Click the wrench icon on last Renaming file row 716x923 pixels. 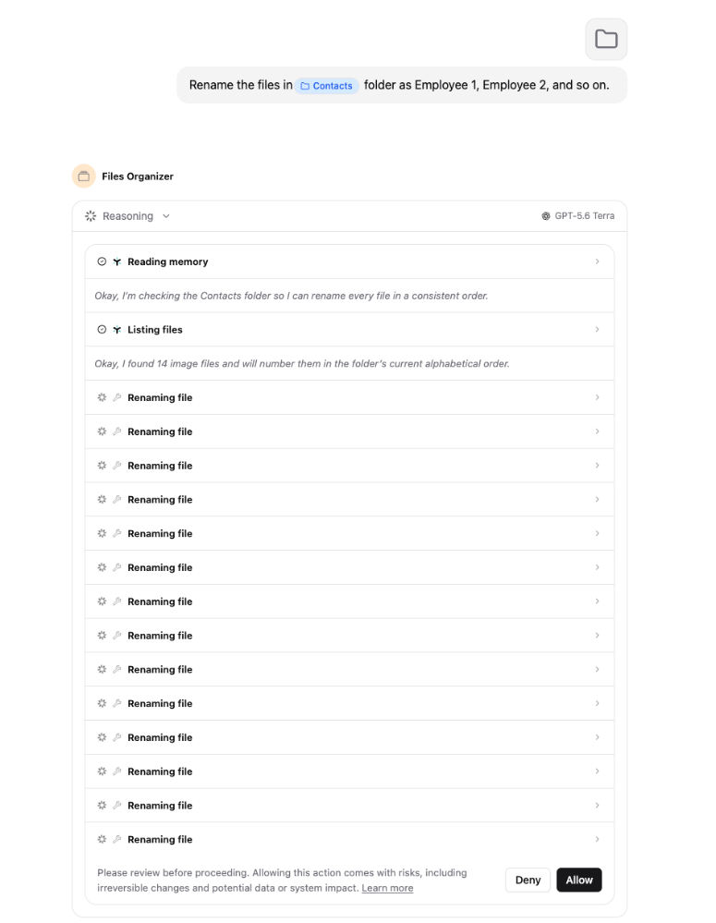point(117,839)
